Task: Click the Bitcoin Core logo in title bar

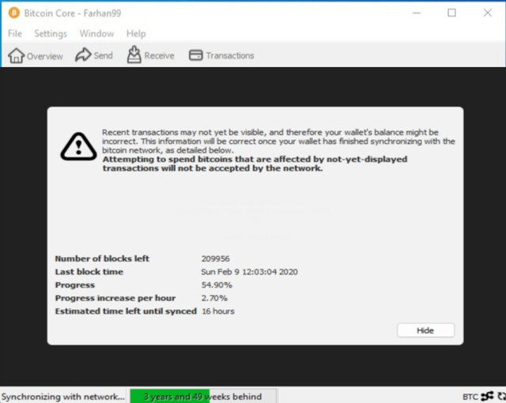Action: coord(14,13)
